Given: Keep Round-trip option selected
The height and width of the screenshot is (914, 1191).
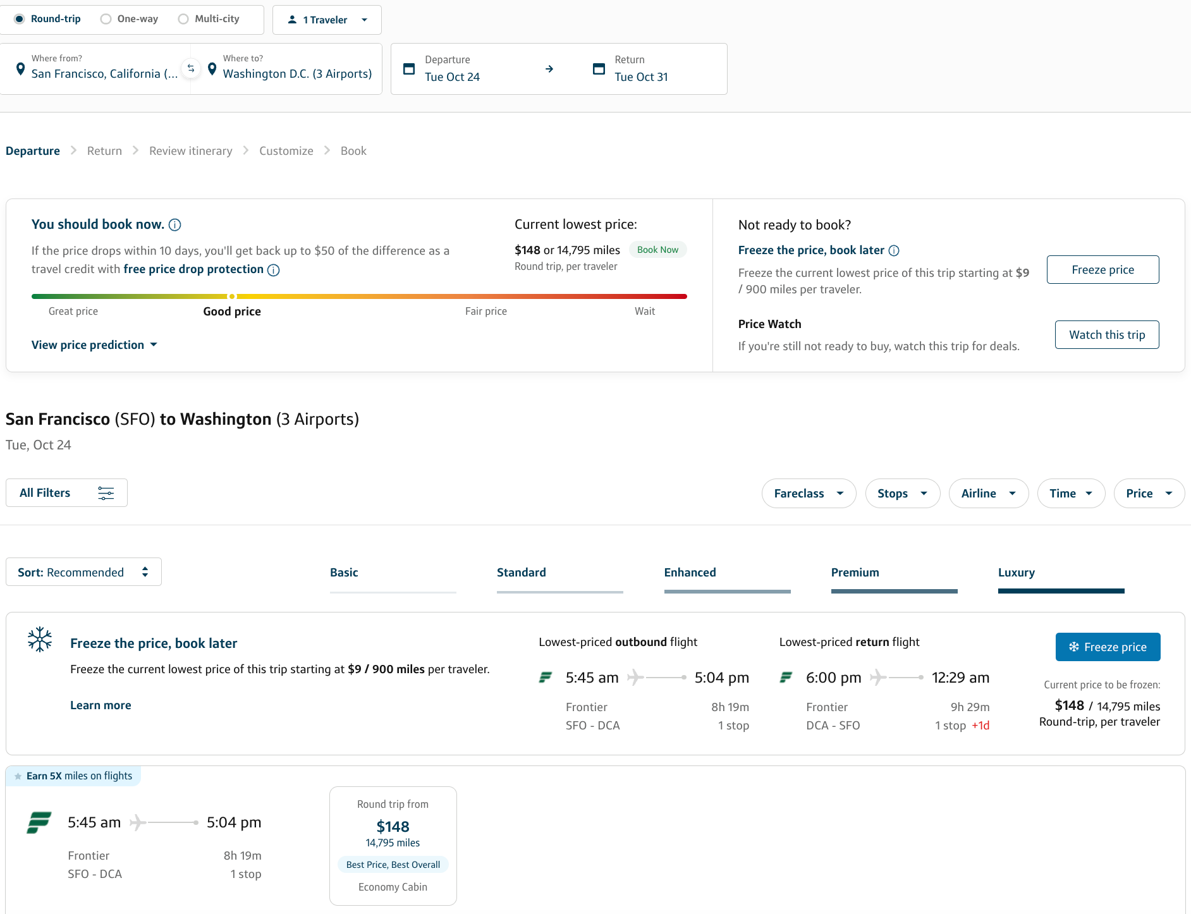Looking at the screenshot, I should click(x=20, y=19).
